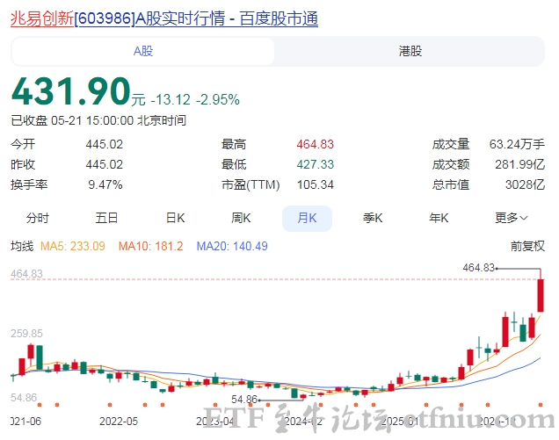Click the 最低 value 427.33
Screen dimensions: 559x440
316,164
